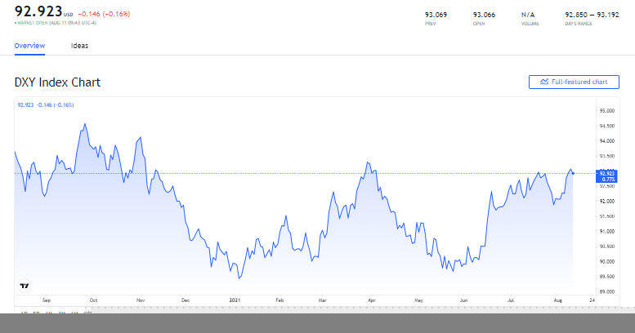
Task: Click the green market open status indicator
Action: 16,22
